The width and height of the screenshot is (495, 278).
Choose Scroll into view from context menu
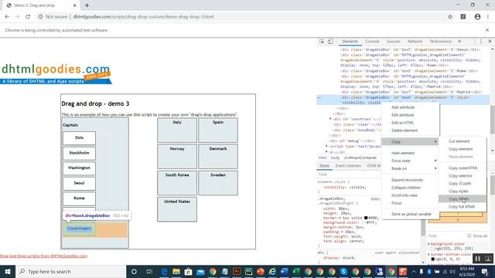point(405,195)
